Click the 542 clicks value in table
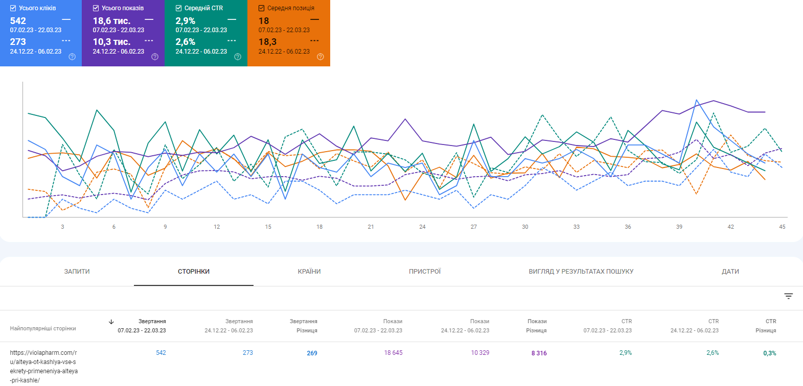The height and width of the screenshot is (386, 803). 160,353
